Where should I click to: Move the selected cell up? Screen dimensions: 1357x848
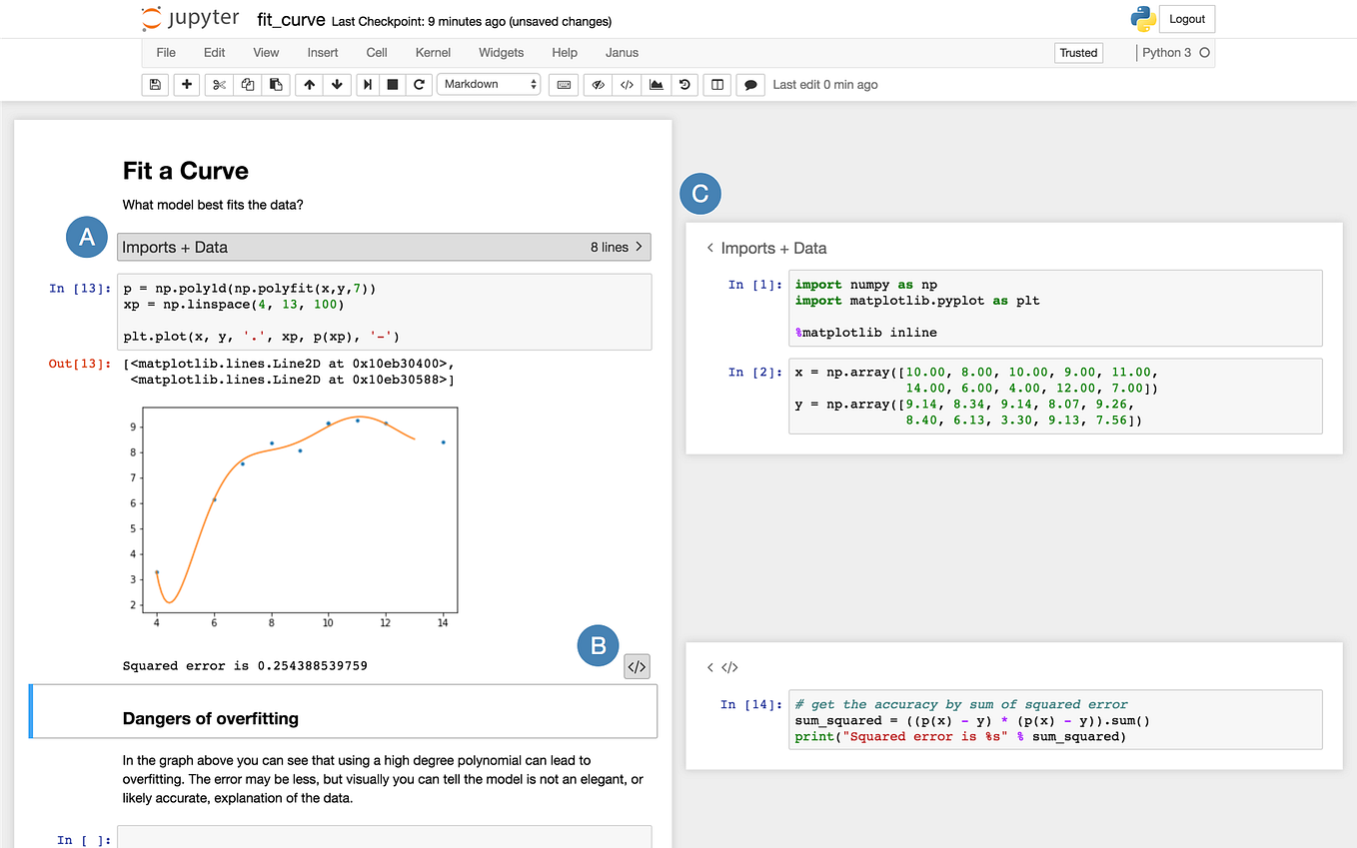coord(309,85)
